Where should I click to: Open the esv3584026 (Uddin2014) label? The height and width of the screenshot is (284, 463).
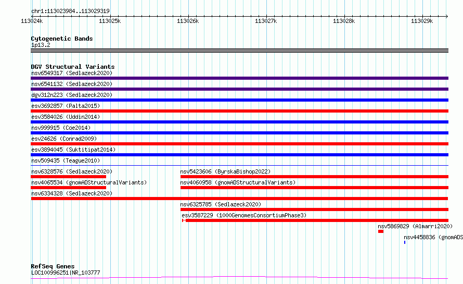(x=66, y=117)
